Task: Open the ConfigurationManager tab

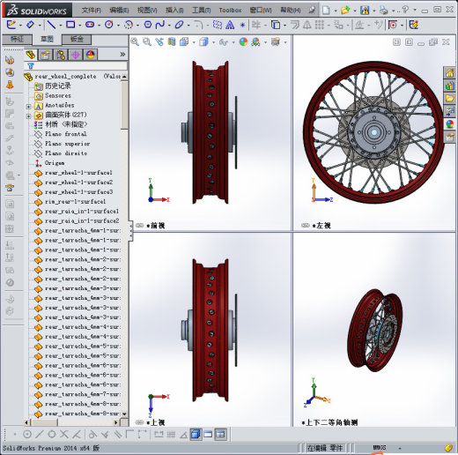Action: (60, 55)
